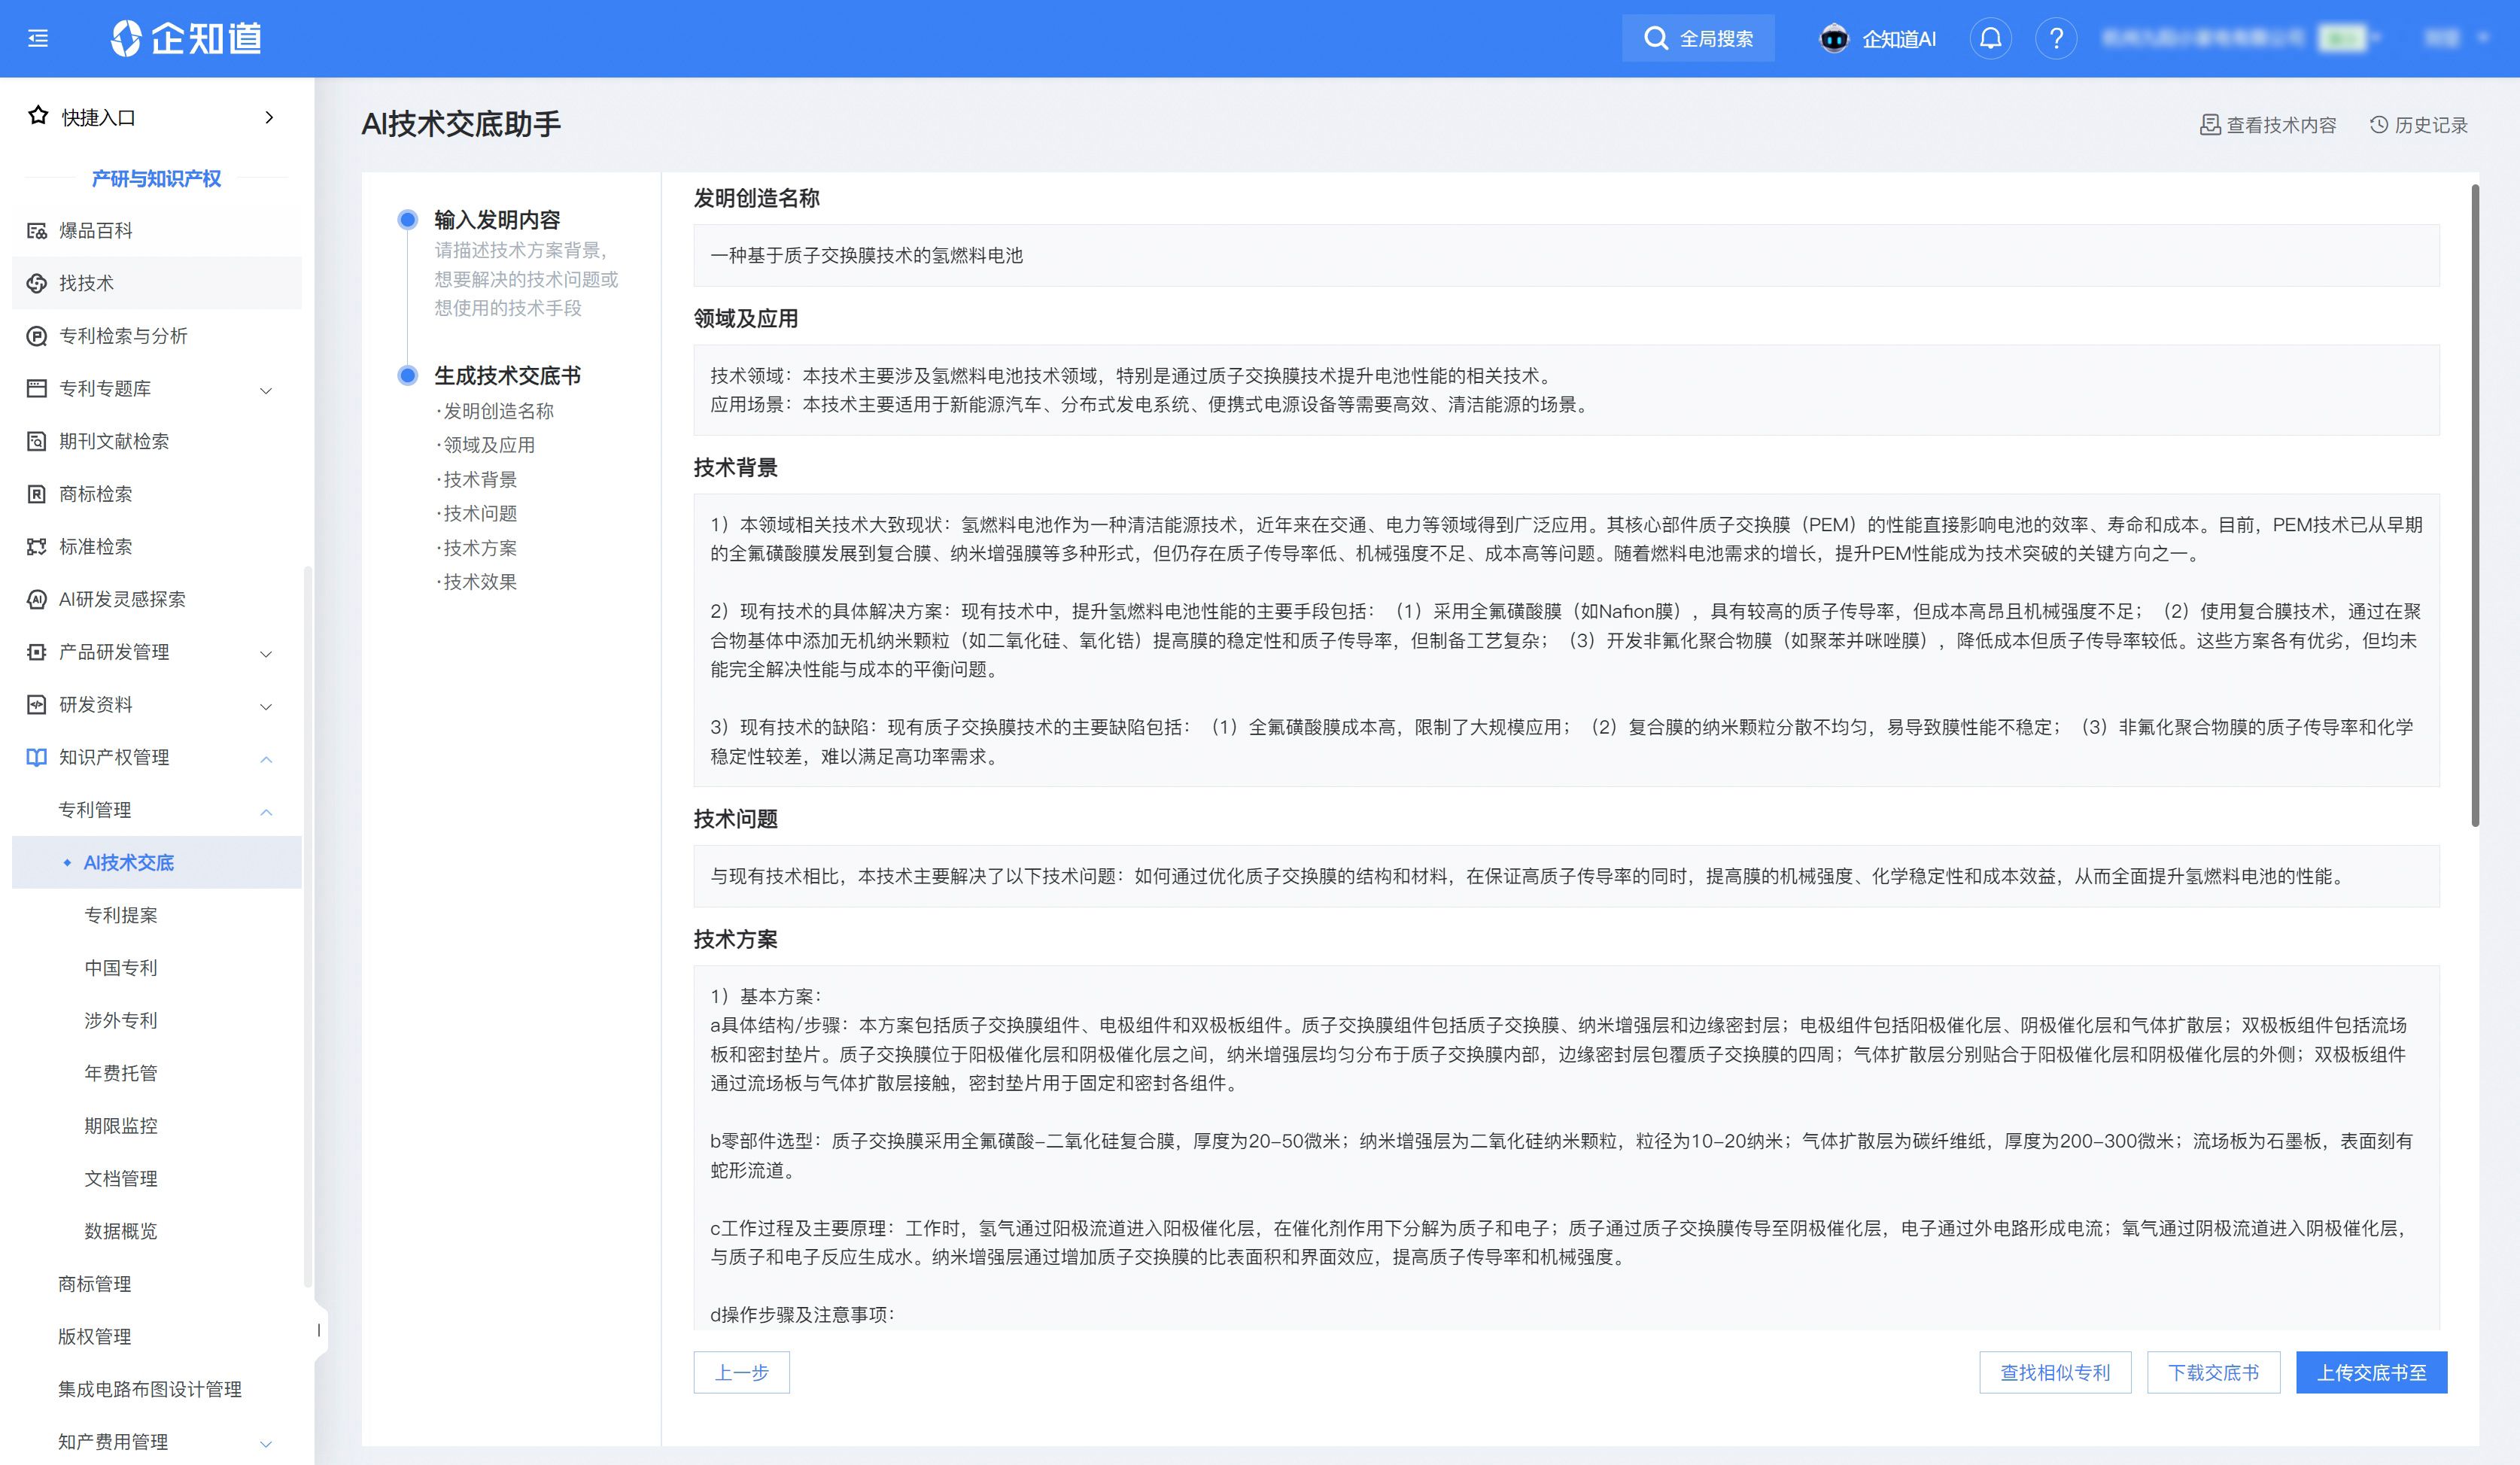Jump to 技术方案 outline section
Screen dimensions: 2520x1465
[480, 548]
